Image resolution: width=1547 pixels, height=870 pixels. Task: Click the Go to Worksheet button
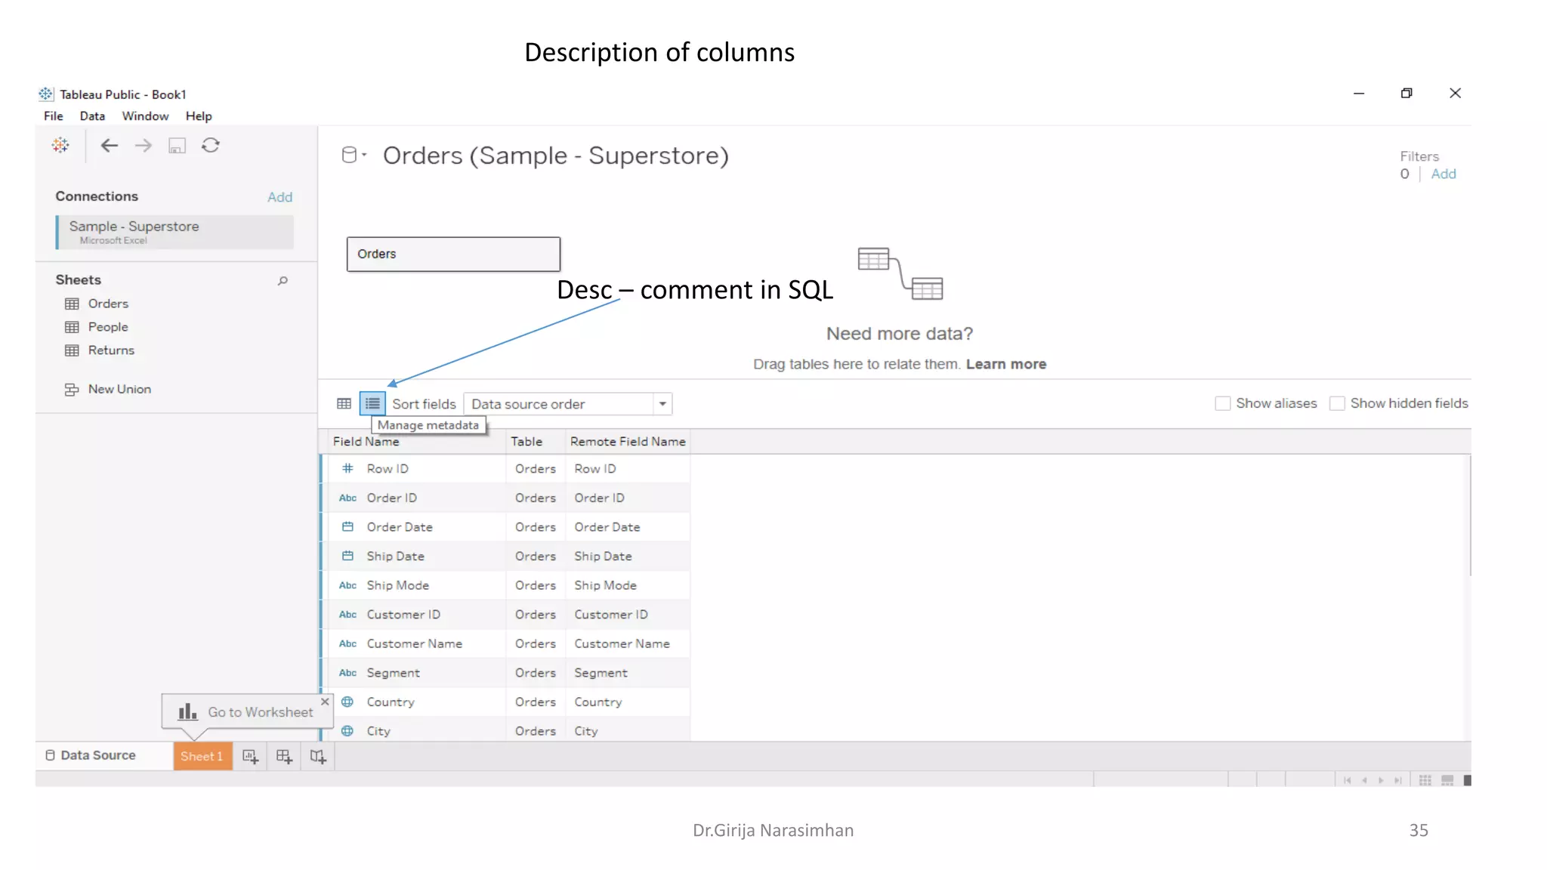tap(247, 711)
